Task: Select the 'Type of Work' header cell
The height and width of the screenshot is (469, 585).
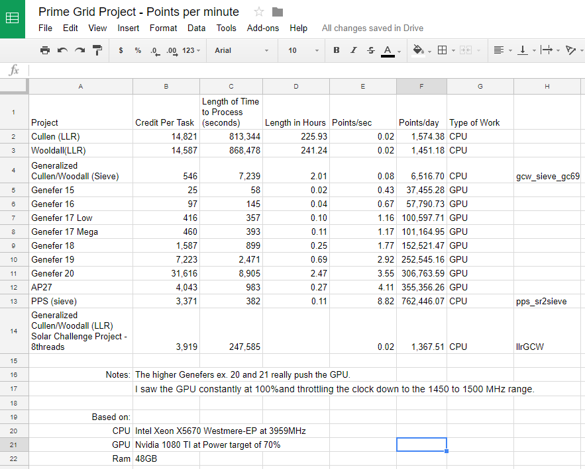Action: 480,112
